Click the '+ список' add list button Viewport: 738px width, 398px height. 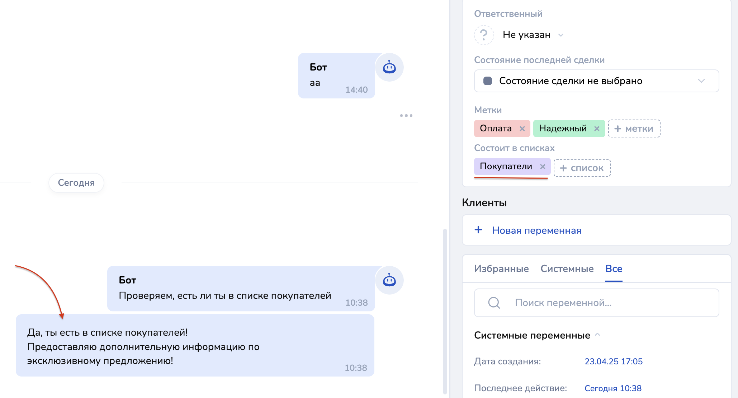click(582, 168)
